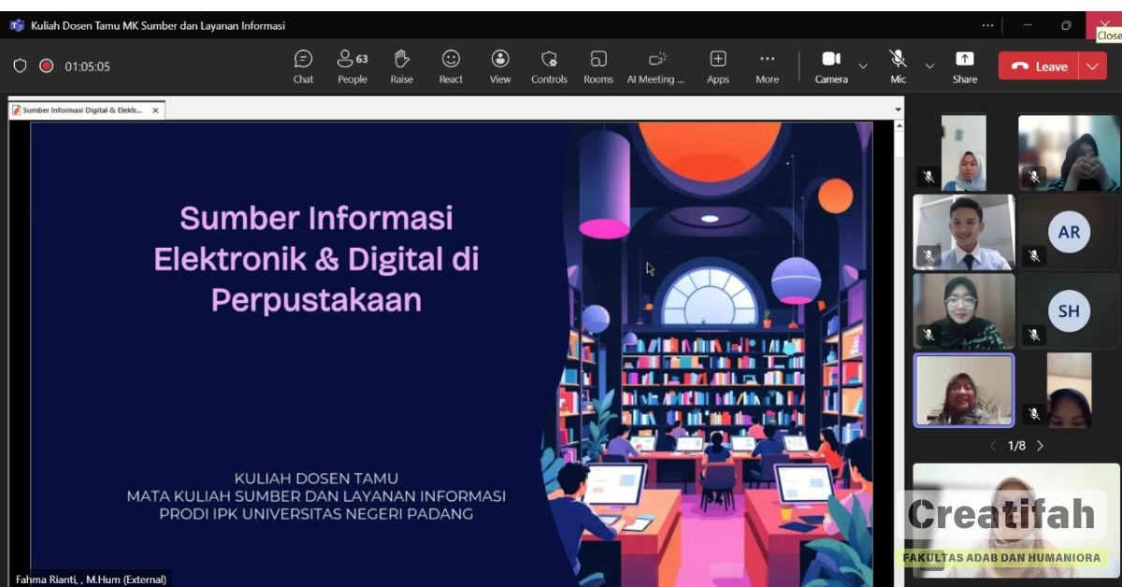Raise your hand in meeting

401,65
